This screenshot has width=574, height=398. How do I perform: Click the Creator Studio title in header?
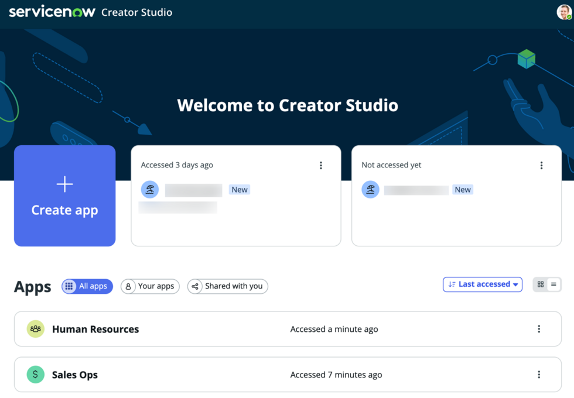[136, 12]
